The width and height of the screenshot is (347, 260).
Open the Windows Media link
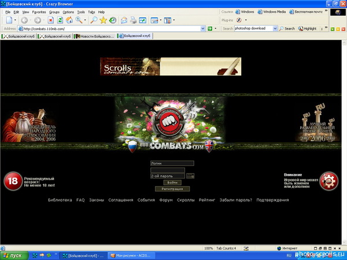(x=272, y=12)
